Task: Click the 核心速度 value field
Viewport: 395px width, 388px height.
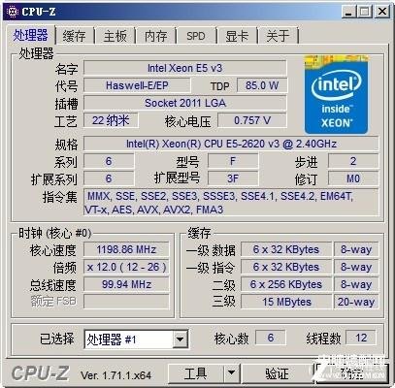Action: point(126,249)
